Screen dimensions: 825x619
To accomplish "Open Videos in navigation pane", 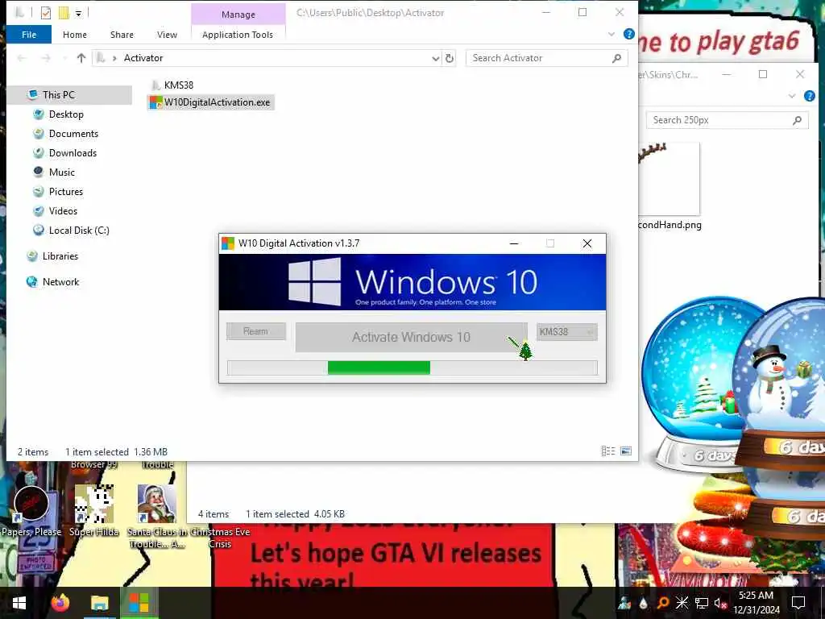I will point(63,211).
